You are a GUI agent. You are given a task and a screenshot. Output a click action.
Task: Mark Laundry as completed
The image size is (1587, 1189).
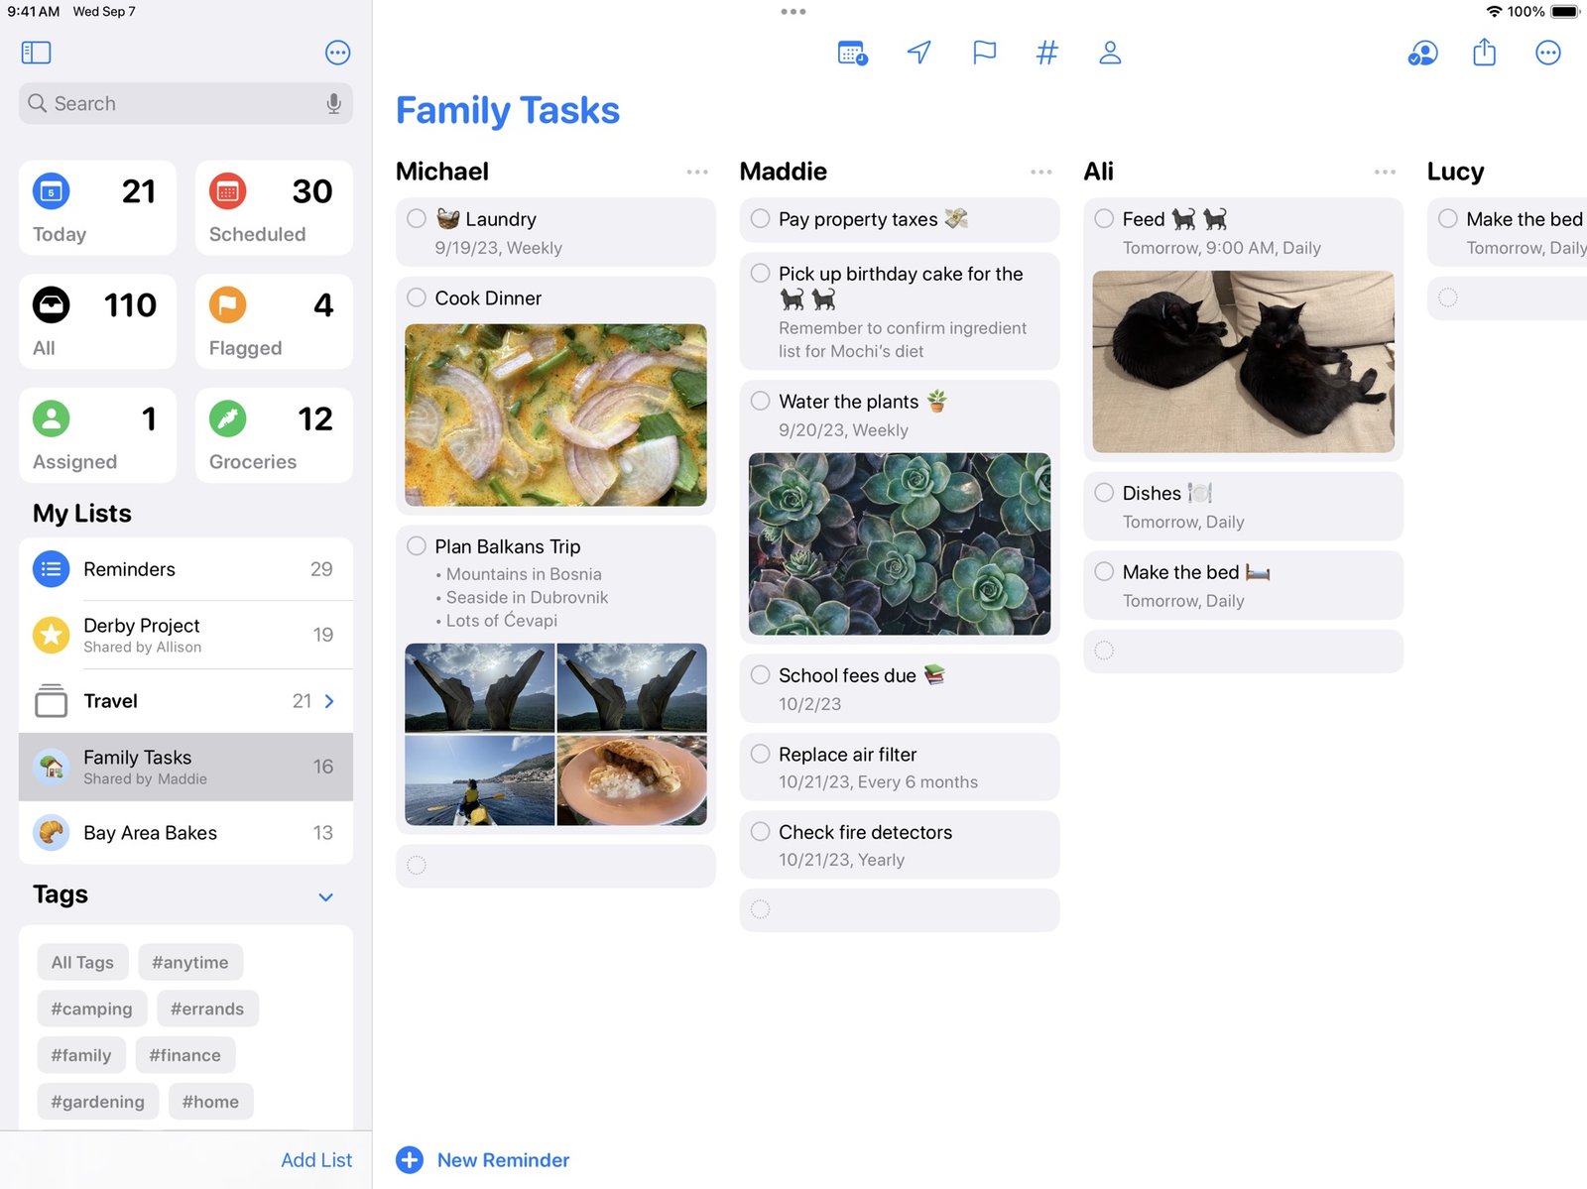pos(417,218)
